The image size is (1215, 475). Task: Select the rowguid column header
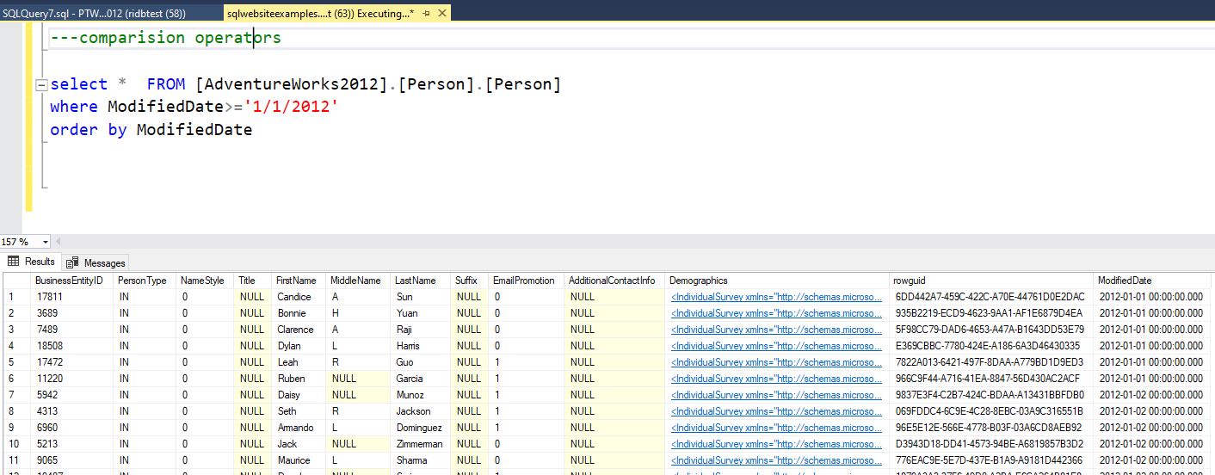pyautogui.click(x=991, y=281)
